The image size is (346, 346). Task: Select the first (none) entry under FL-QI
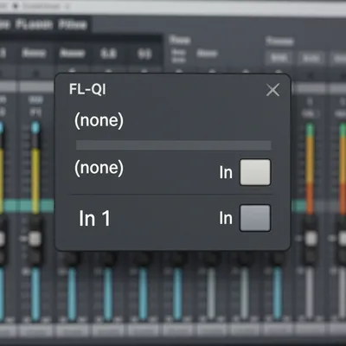99,120
